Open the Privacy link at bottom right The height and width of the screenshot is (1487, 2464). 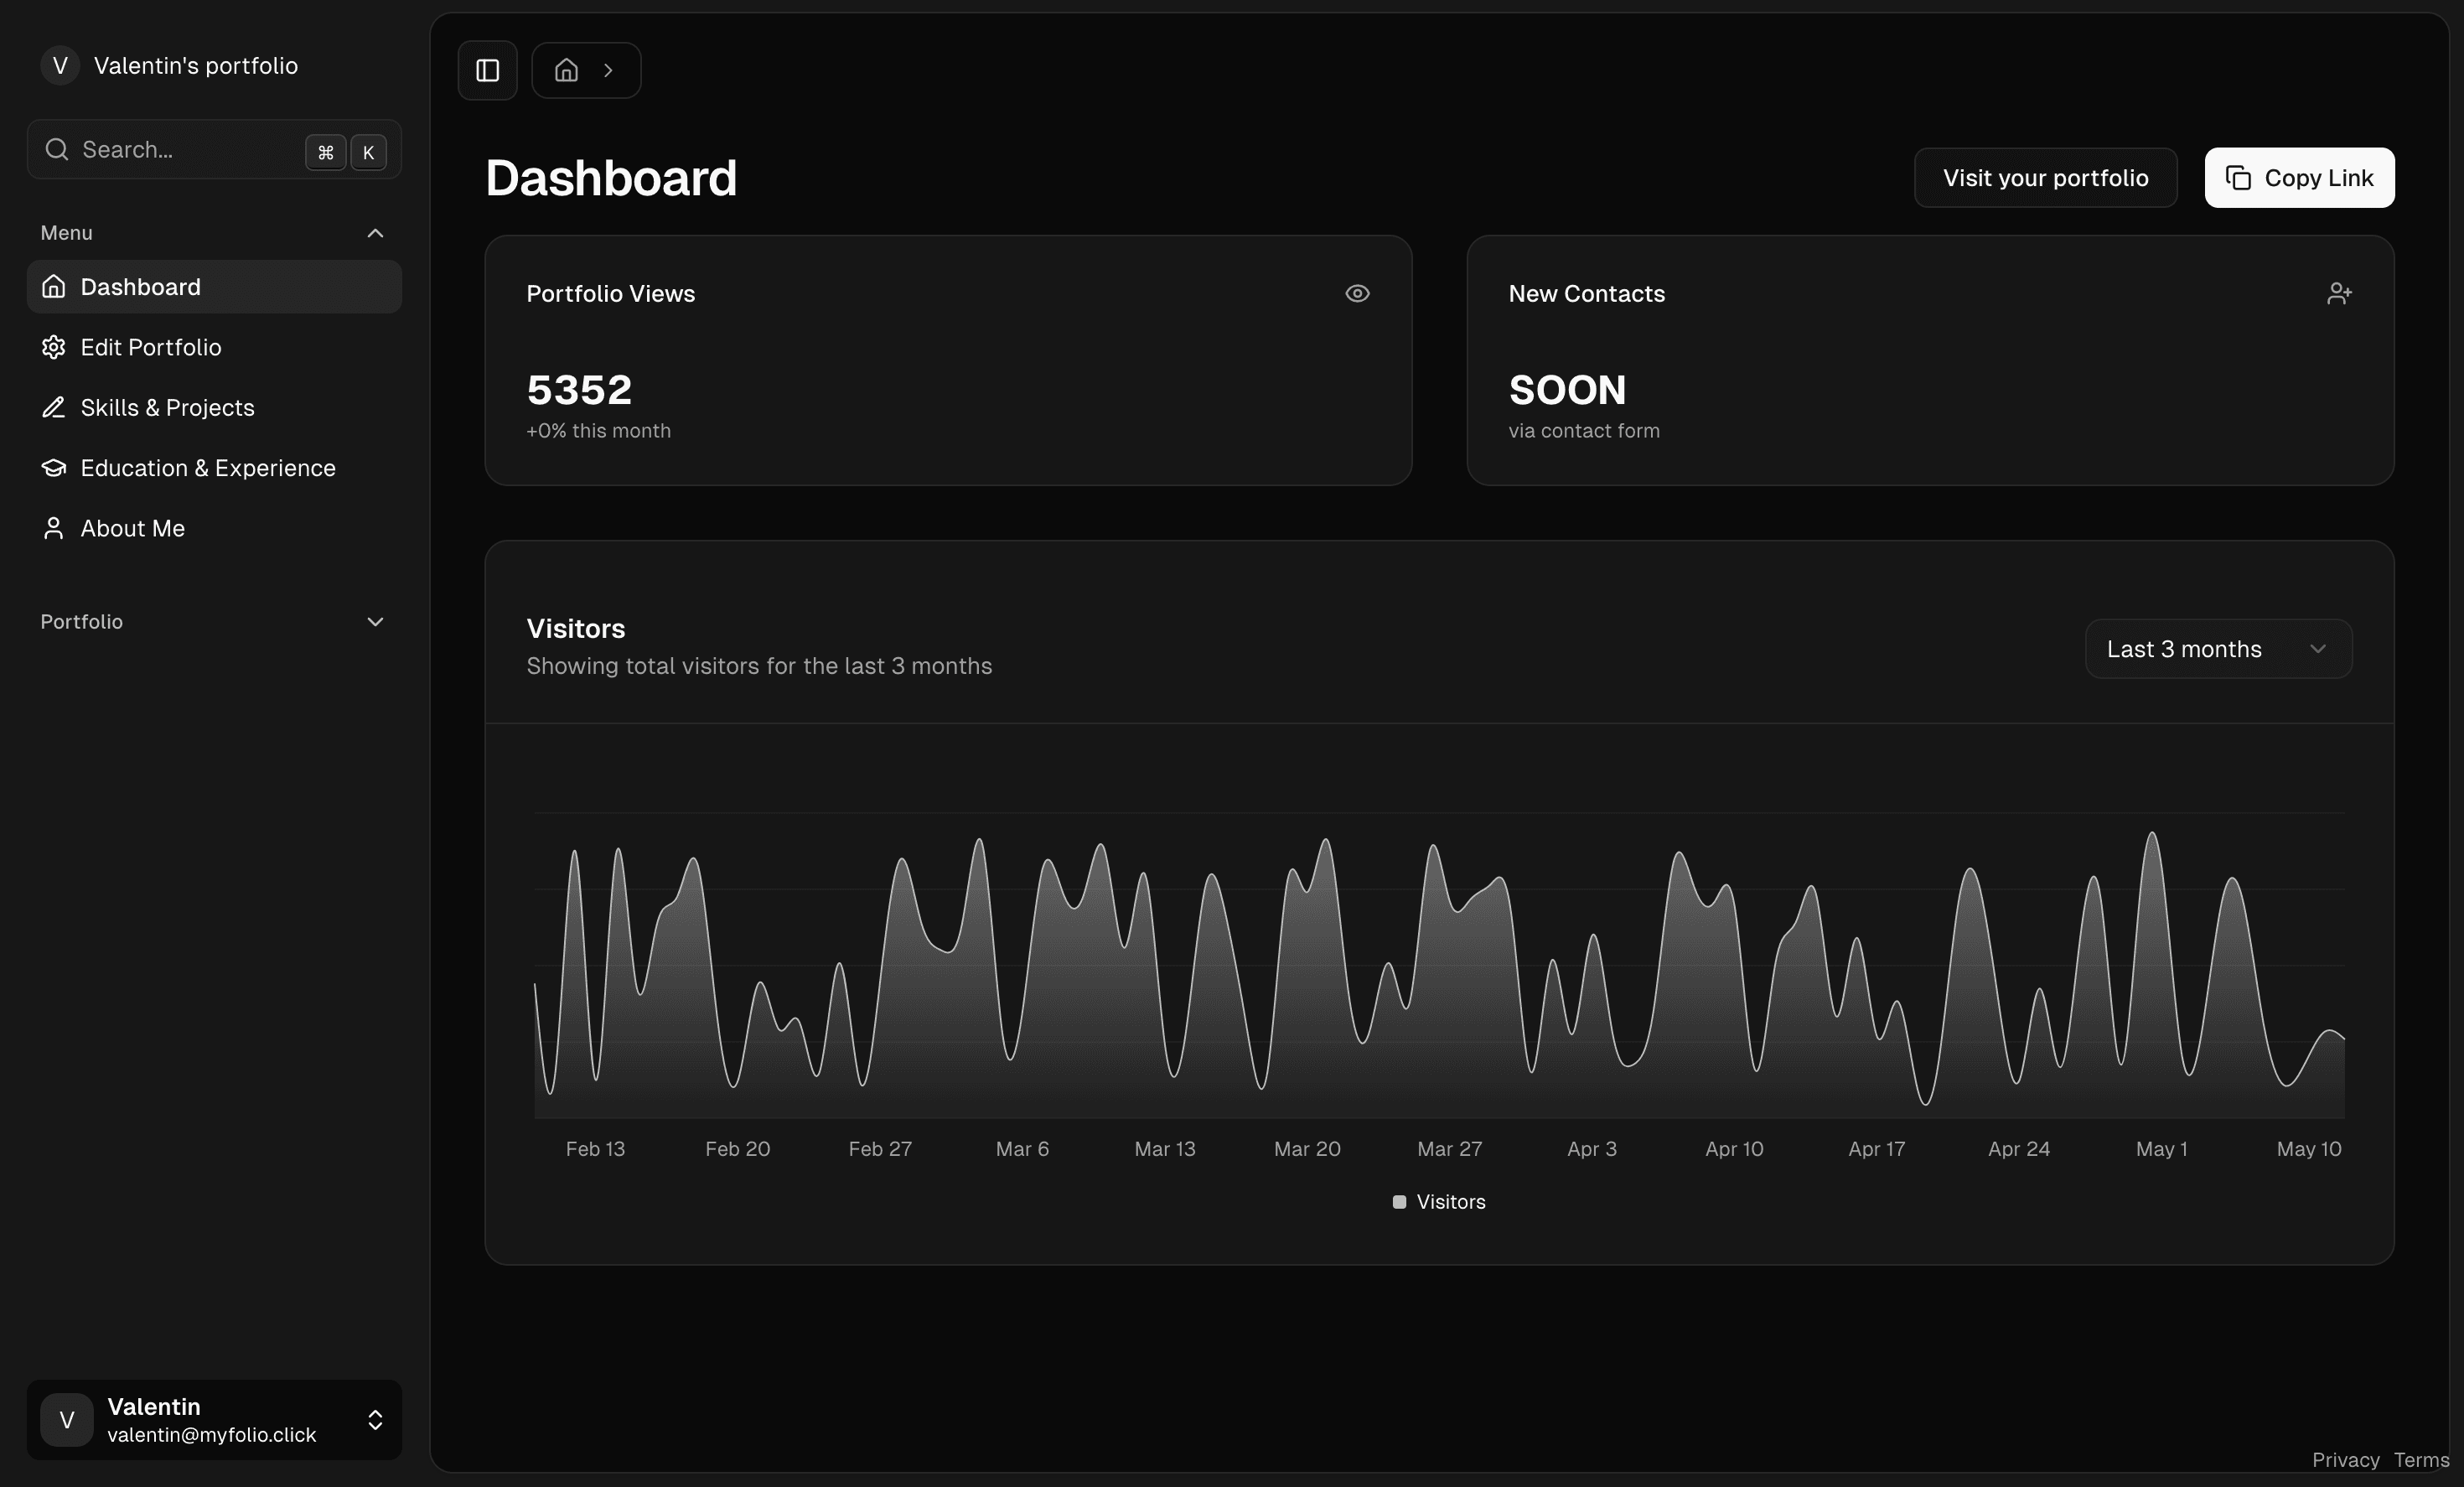2346,1460
